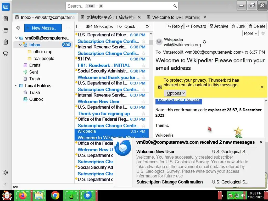This screenshot has width=268, height=201.
Task: Close the 彭博财经早茶 tab
Action: click(139, 17)
